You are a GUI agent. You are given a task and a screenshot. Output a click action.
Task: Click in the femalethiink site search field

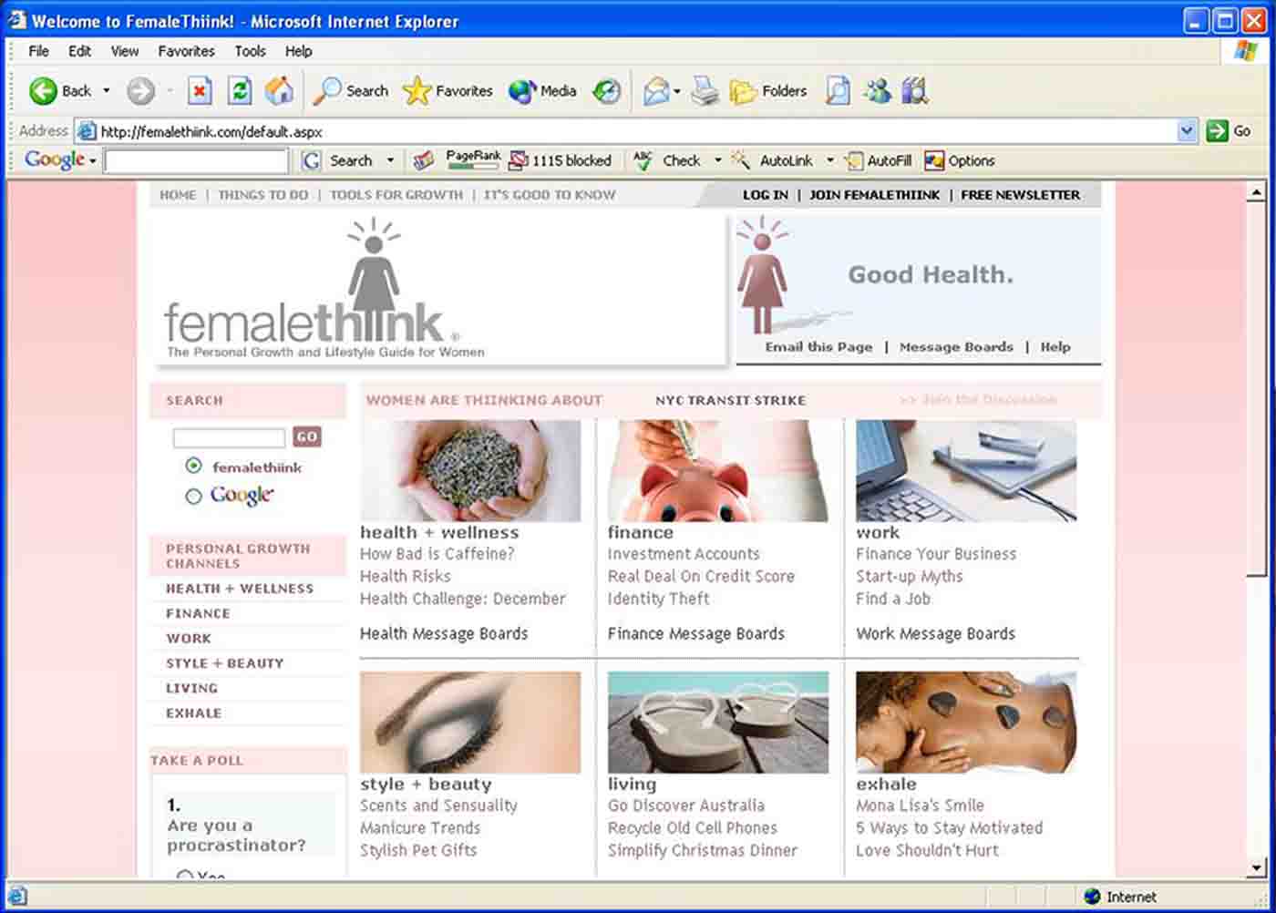(230, 437)
